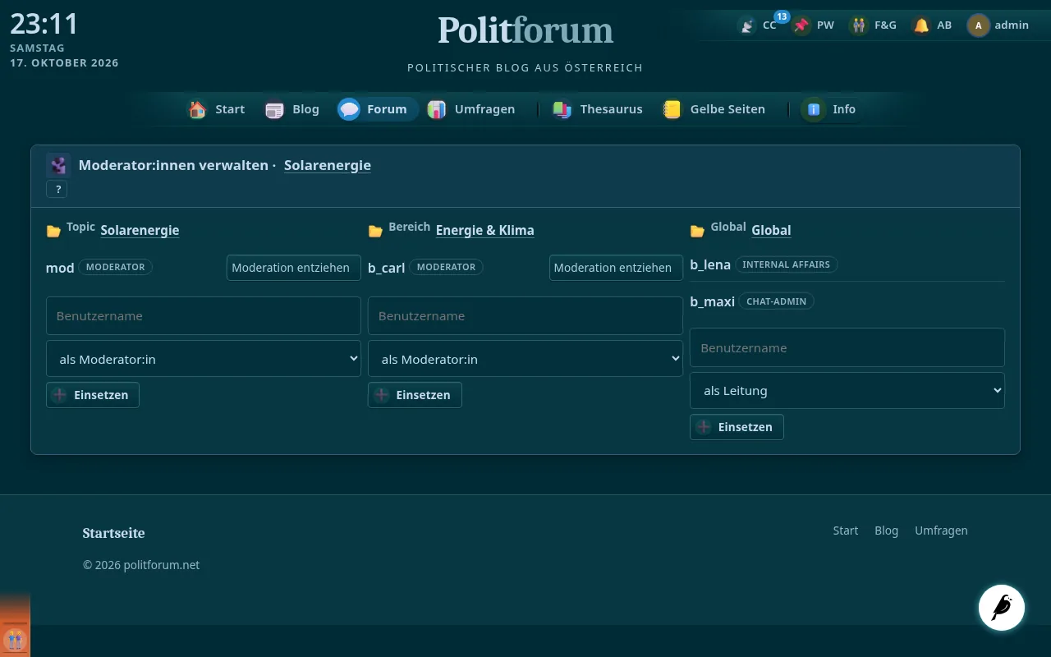Image resolution: width=1051 pixels, height=657 pixels.
Task: Open Gelbe Seiten navigation item
Action: [x=714, y=109]
